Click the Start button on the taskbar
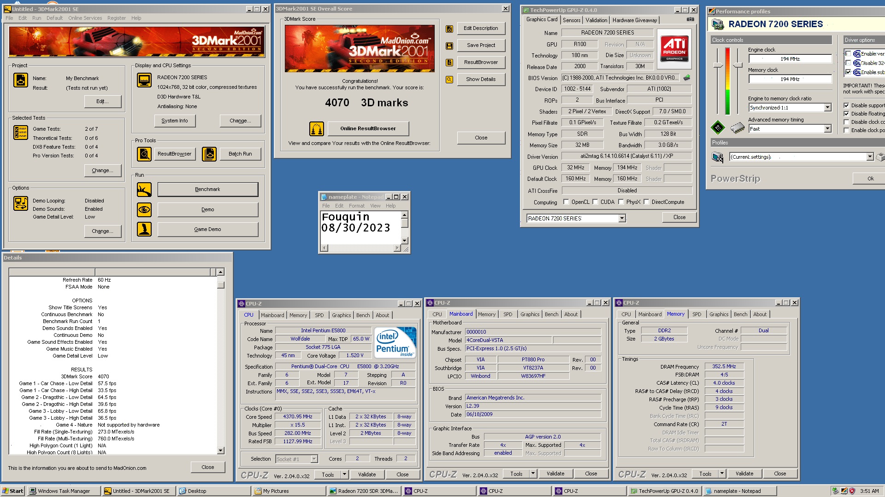Viewport: 885px width, 497px height. (13, 491)
